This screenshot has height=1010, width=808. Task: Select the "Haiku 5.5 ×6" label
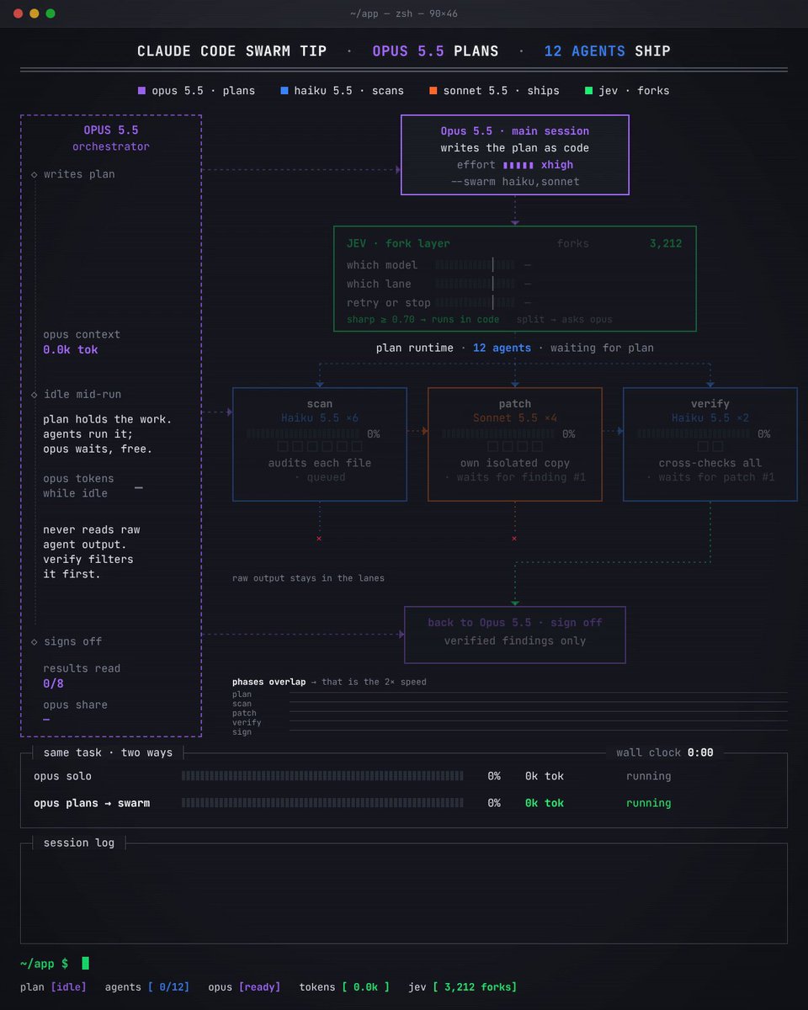click(320, 418)
